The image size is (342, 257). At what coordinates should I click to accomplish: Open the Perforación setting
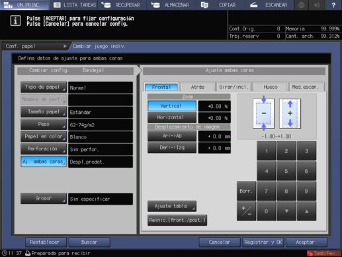44,149
